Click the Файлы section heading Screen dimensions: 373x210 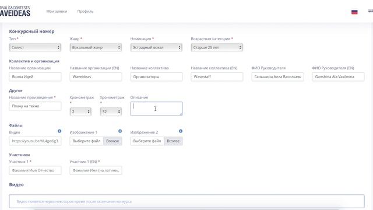pos(16,125)
